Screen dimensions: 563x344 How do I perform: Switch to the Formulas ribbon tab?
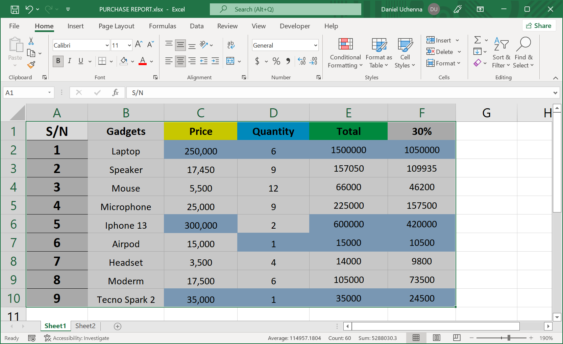(163, 26)
